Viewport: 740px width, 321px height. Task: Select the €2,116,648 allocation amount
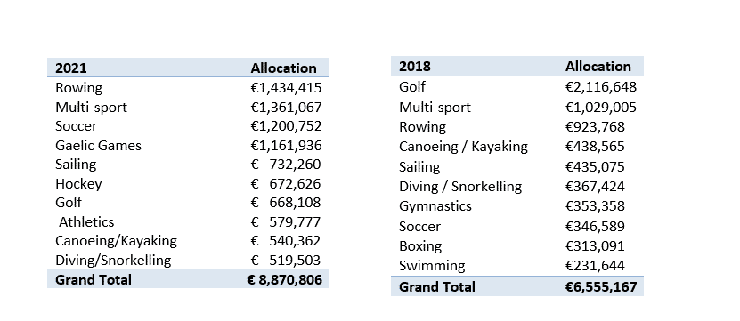[601, 87]
